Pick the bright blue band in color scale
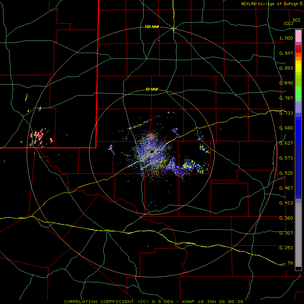This screenshot has width=304, height=304. 298,131
